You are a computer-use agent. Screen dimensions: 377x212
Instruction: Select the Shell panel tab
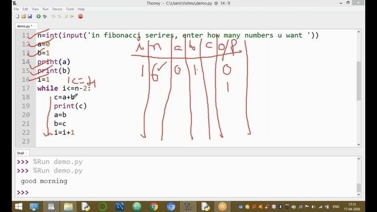20,153
